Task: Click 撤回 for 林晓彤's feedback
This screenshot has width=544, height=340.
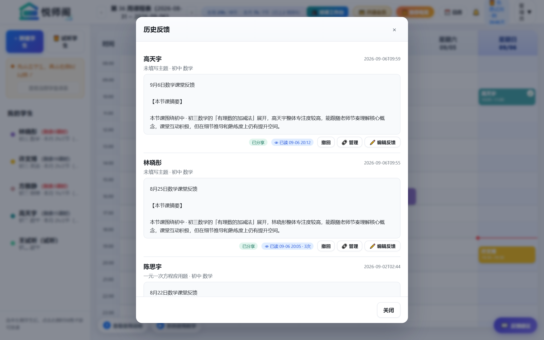Action: point(326,246)
